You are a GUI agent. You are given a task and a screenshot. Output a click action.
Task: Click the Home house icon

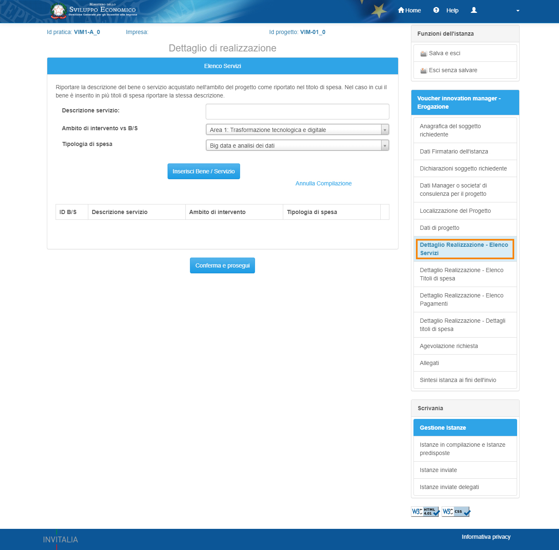coord(401,10)
